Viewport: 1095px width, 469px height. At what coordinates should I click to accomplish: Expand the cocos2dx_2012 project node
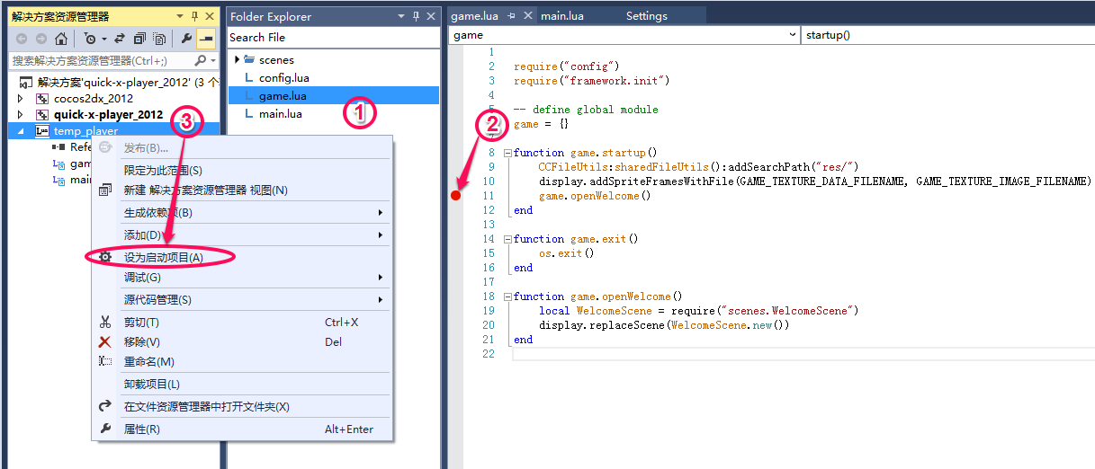tap(20, 98)
